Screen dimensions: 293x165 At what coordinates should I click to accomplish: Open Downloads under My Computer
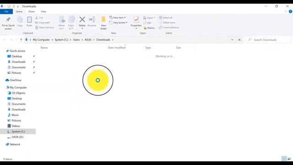[18, 110]
